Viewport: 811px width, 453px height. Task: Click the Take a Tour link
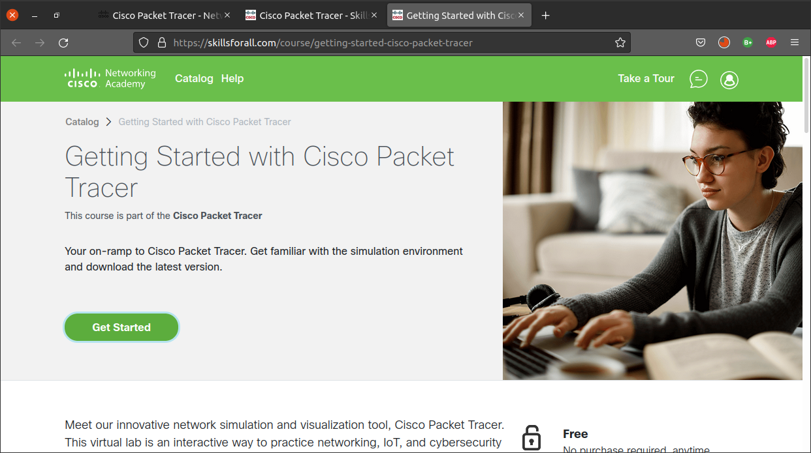646,78
